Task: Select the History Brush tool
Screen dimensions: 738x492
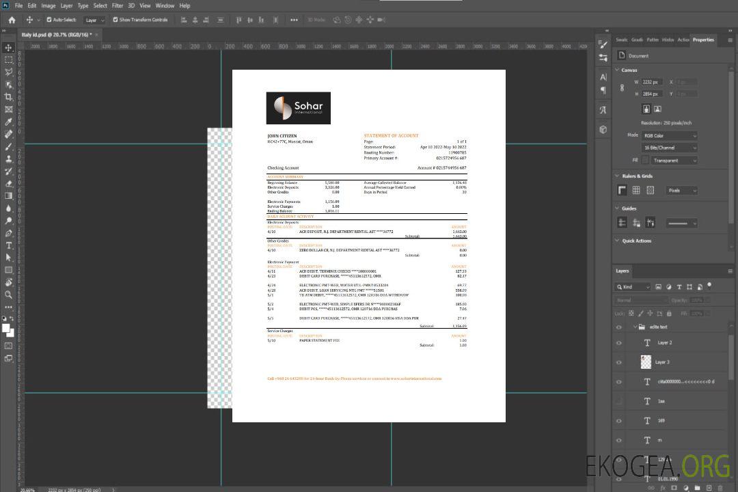Action: click(8, 172)
